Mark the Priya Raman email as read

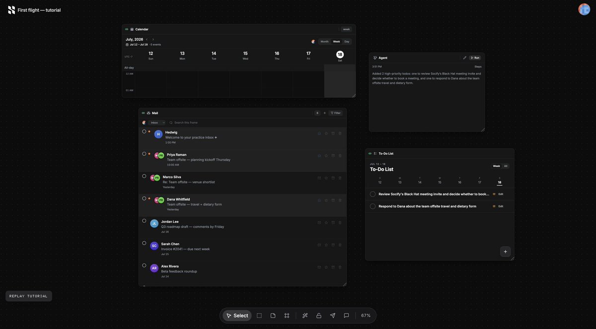click(319, 155)
